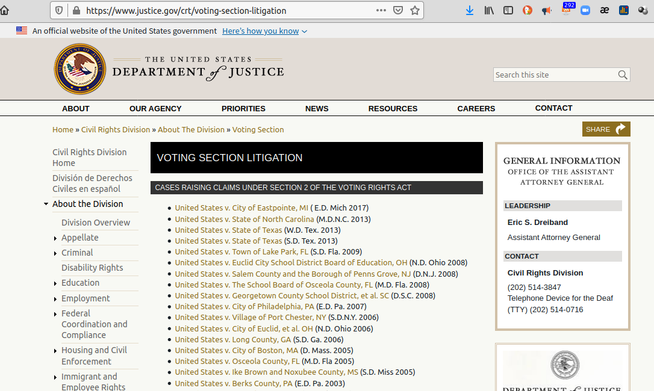654x391 pixels.
Task: Click the SHARE button
Action: click(x=606, y=129)
